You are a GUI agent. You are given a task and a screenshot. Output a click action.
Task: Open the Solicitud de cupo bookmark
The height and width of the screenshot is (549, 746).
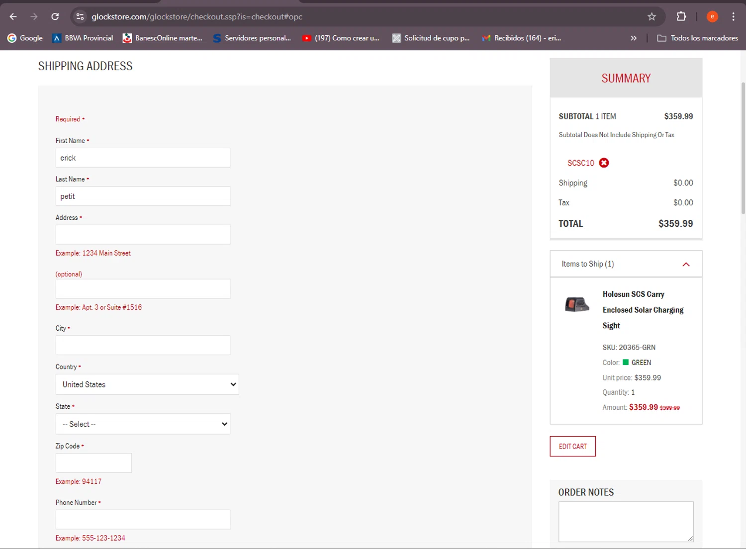point(431,38)
